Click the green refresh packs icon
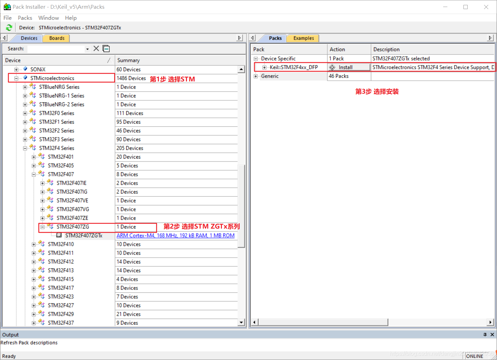This screenshot has height=360, width=497. (x=9, y=28)
